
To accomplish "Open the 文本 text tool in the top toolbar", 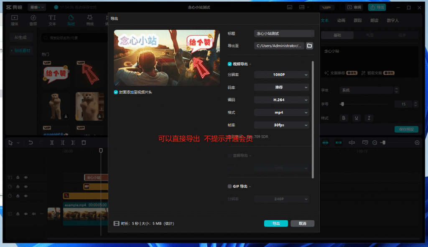I will pos(52,20).
